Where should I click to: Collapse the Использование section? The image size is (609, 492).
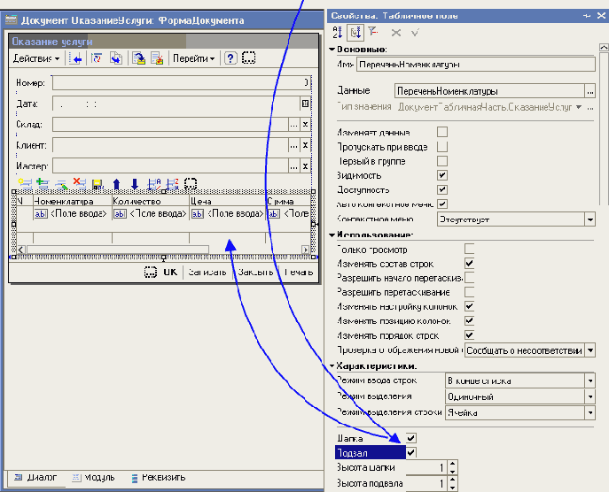(x=332, y=234)
